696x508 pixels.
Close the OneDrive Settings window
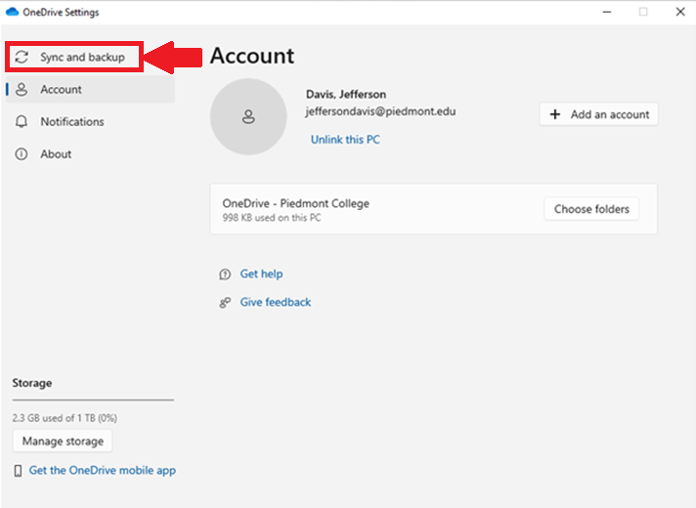(x=678, y=13)
